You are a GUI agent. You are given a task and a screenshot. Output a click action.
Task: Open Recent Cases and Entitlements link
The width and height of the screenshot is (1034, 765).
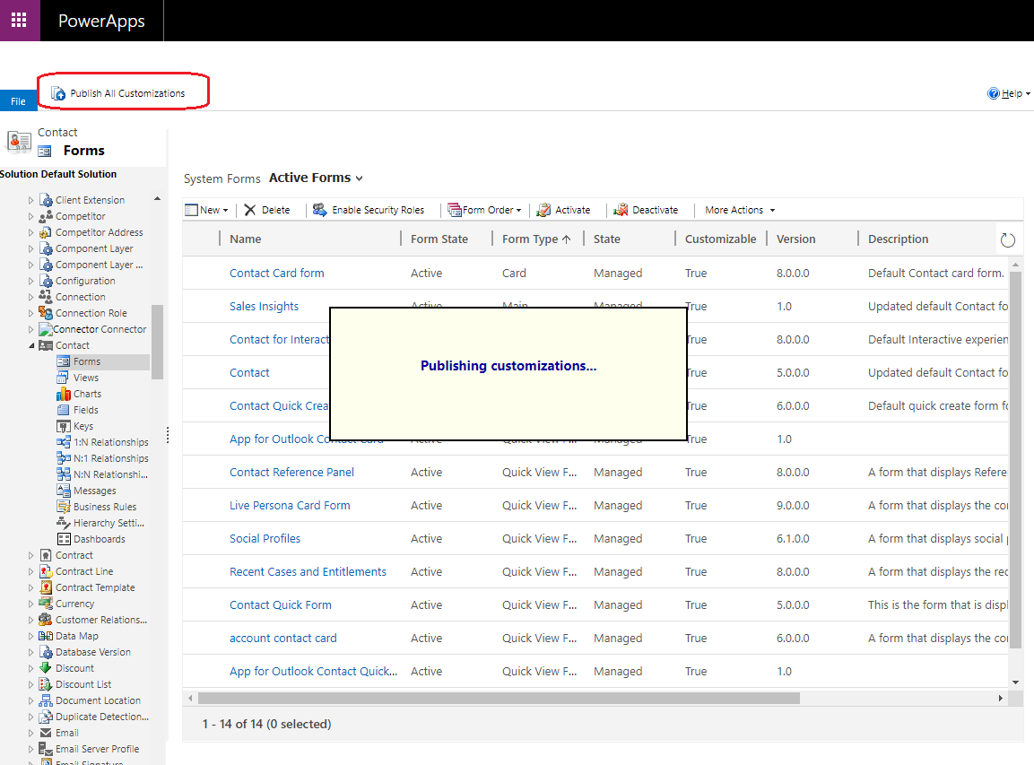click(308, 572)
